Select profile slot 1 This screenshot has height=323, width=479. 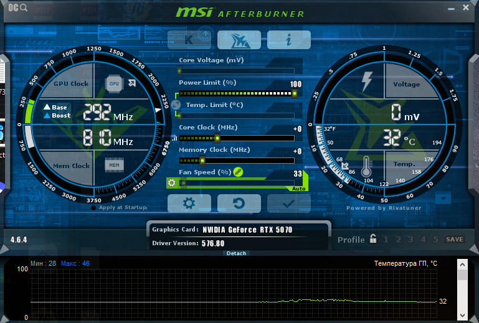click(x=386, y=240)
